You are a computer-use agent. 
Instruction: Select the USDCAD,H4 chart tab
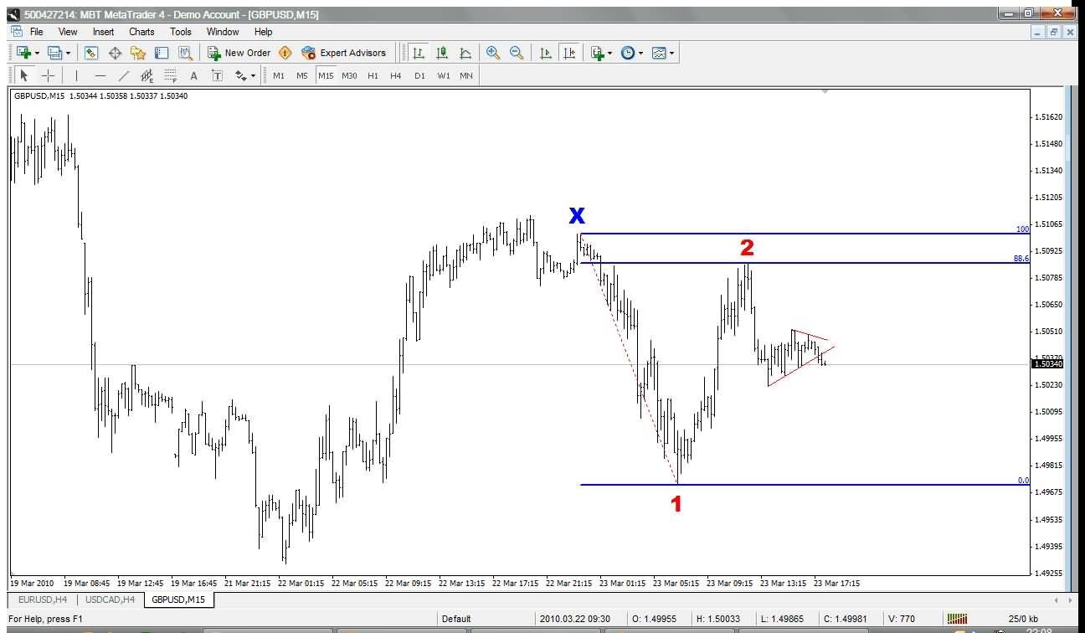point(110,600)
